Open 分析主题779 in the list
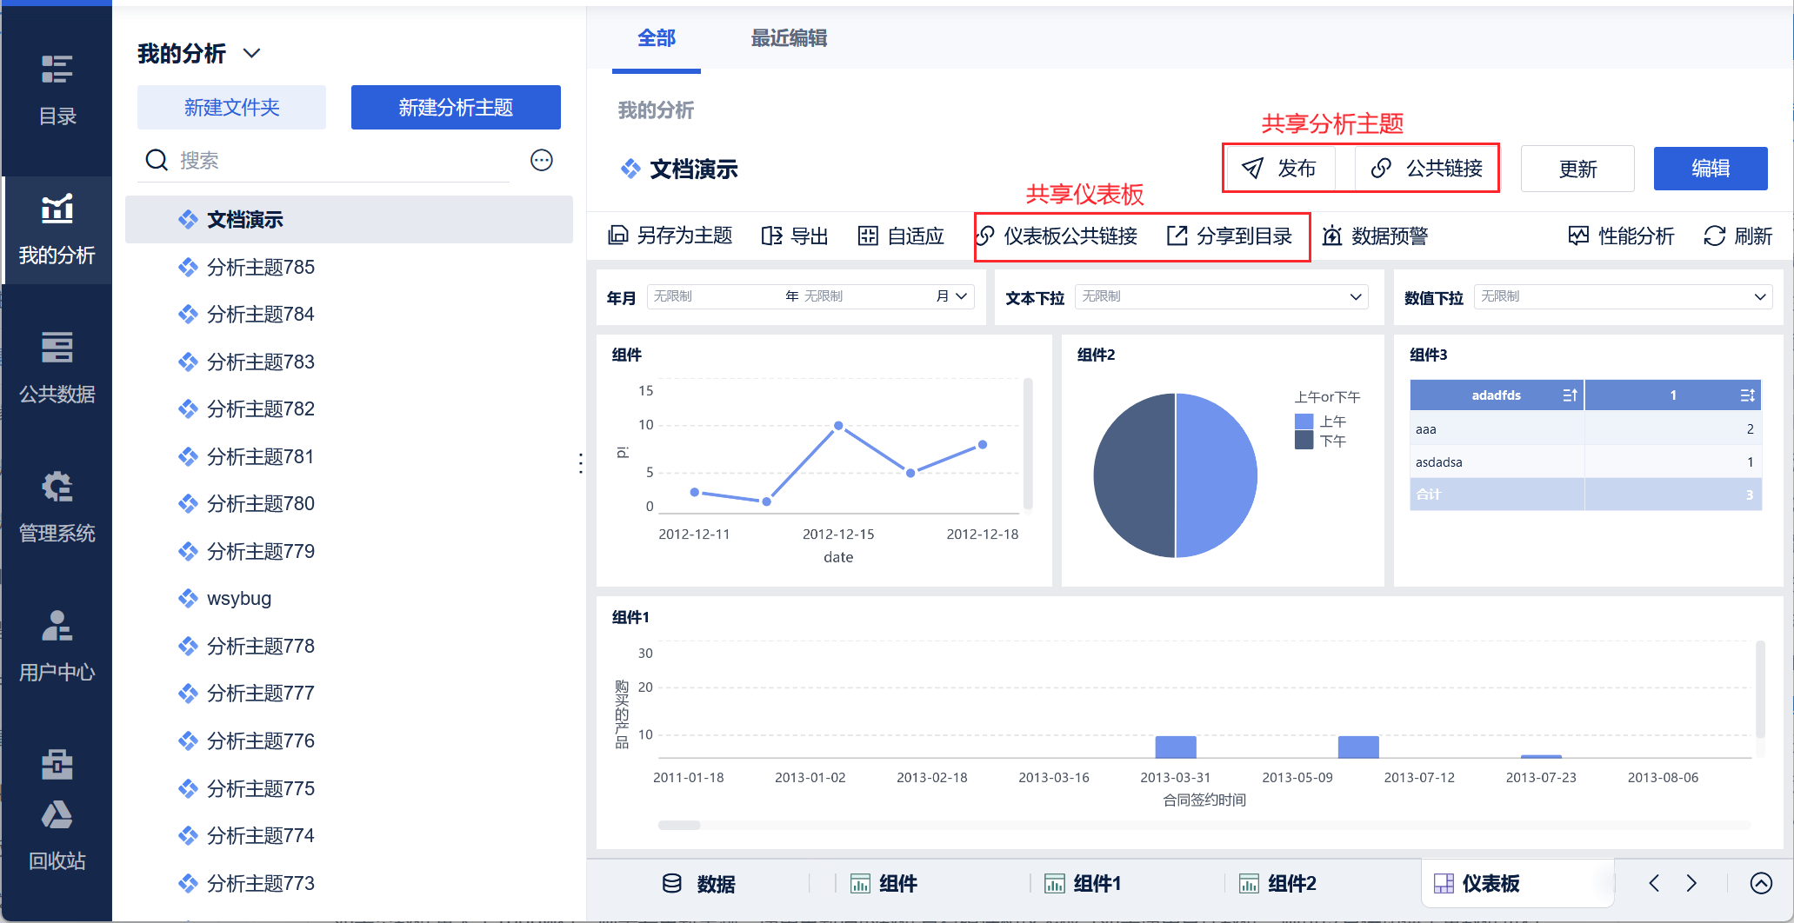 click(x=349, y=551)
